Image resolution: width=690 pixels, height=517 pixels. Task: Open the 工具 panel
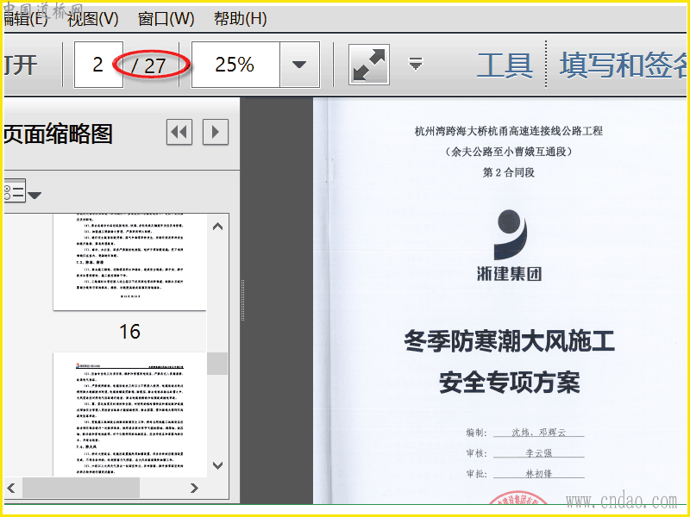(505, 65)
